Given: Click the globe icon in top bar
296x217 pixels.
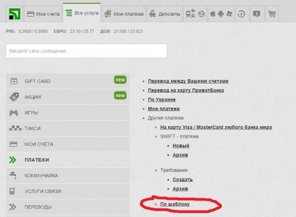Looking at the screenshot, I should [202, 14].
